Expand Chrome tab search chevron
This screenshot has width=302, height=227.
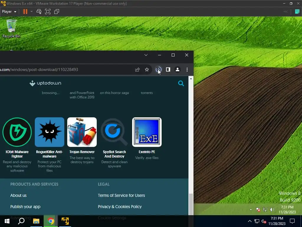pyautogui.click(x=146, y=55)
